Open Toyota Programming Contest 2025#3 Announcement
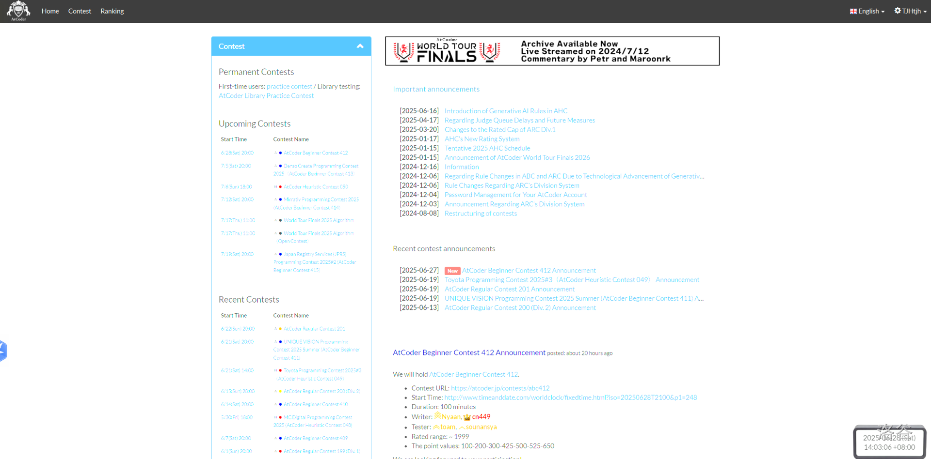The width and height of the screenshot is (931, 459). (x=572, y=279)
